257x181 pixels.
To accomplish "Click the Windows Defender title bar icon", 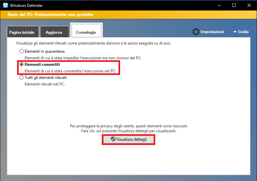I will pos(6,5).
